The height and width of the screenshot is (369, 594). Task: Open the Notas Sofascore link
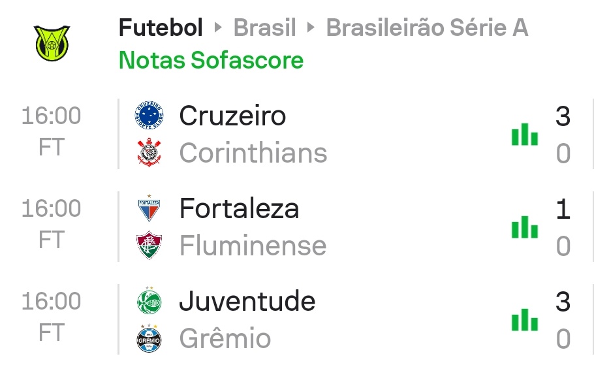(211, 60)
